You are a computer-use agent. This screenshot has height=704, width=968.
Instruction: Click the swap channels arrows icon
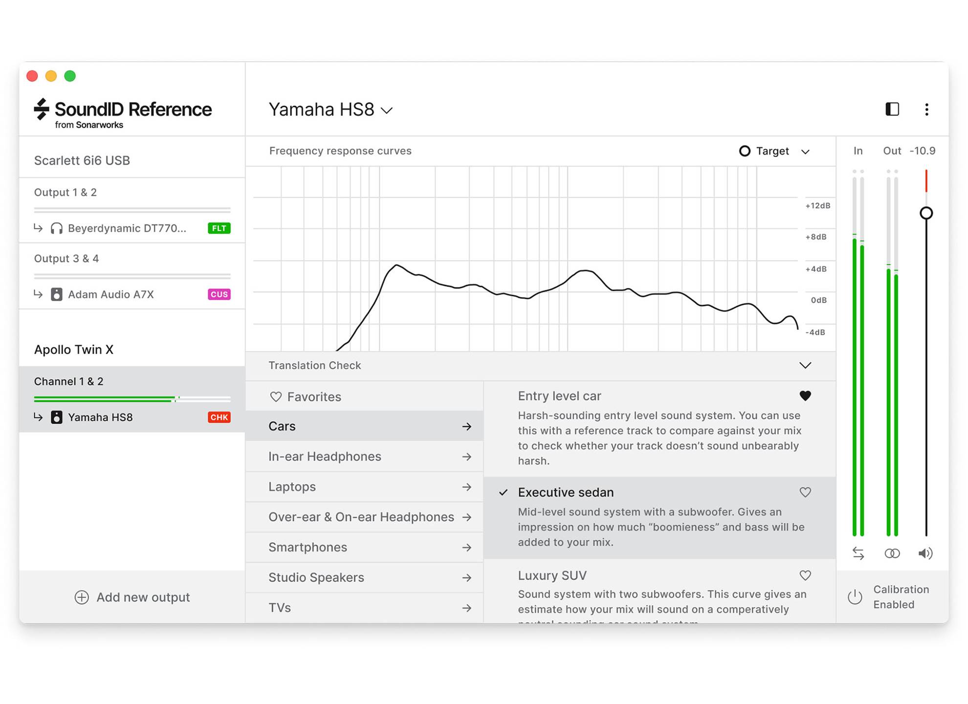tap(858, 553)
